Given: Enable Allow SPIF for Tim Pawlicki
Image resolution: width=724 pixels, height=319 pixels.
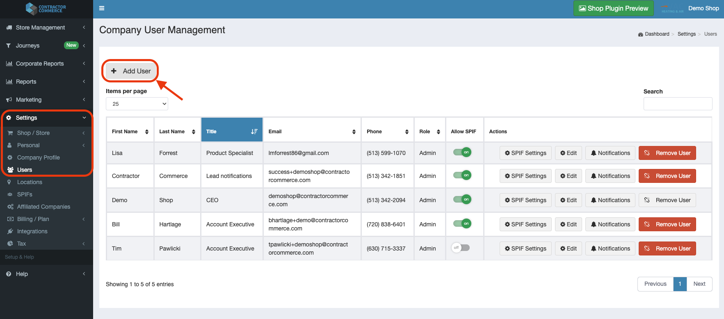Looking at the screenshot, I should tap(461, 248).
